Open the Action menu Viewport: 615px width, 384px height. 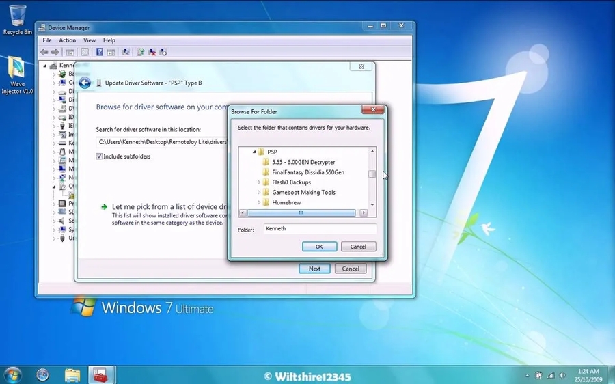67,40
